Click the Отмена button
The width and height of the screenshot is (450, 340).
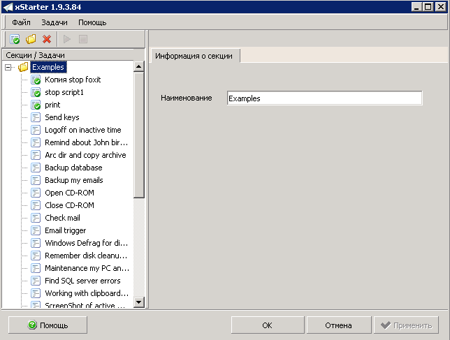click(x=339, y=325)
